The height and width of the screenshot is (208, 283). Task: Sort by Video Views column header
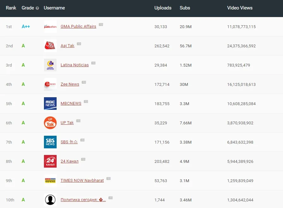pos(240,8)
